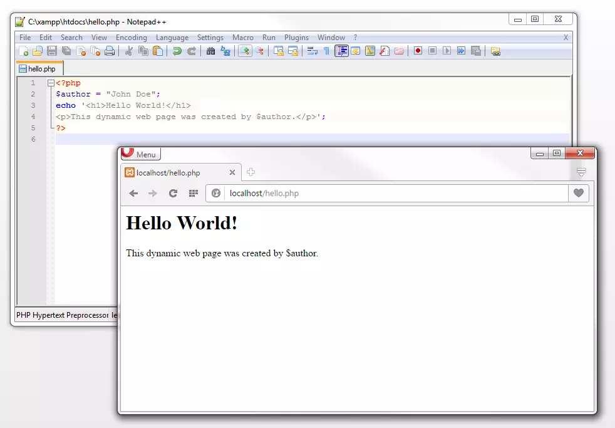
Task: Reload localhost/hello.php with the refresh button
Action: (x=173, y=193)
